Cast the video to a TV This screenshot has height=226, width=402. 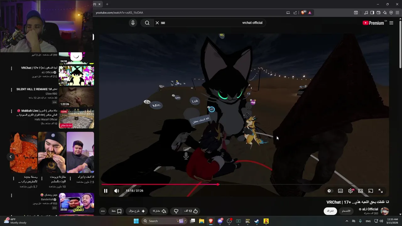tap(371, 191)
